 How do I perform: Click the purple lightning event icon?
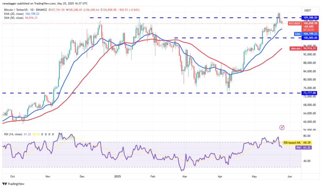coord(282,127)
